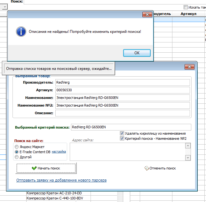Image resolution: width=206 pixels, height=202 pixels.
Task: Click the 'Отправка списка товаров' status tooltip
Action: (x=59, y=69)
